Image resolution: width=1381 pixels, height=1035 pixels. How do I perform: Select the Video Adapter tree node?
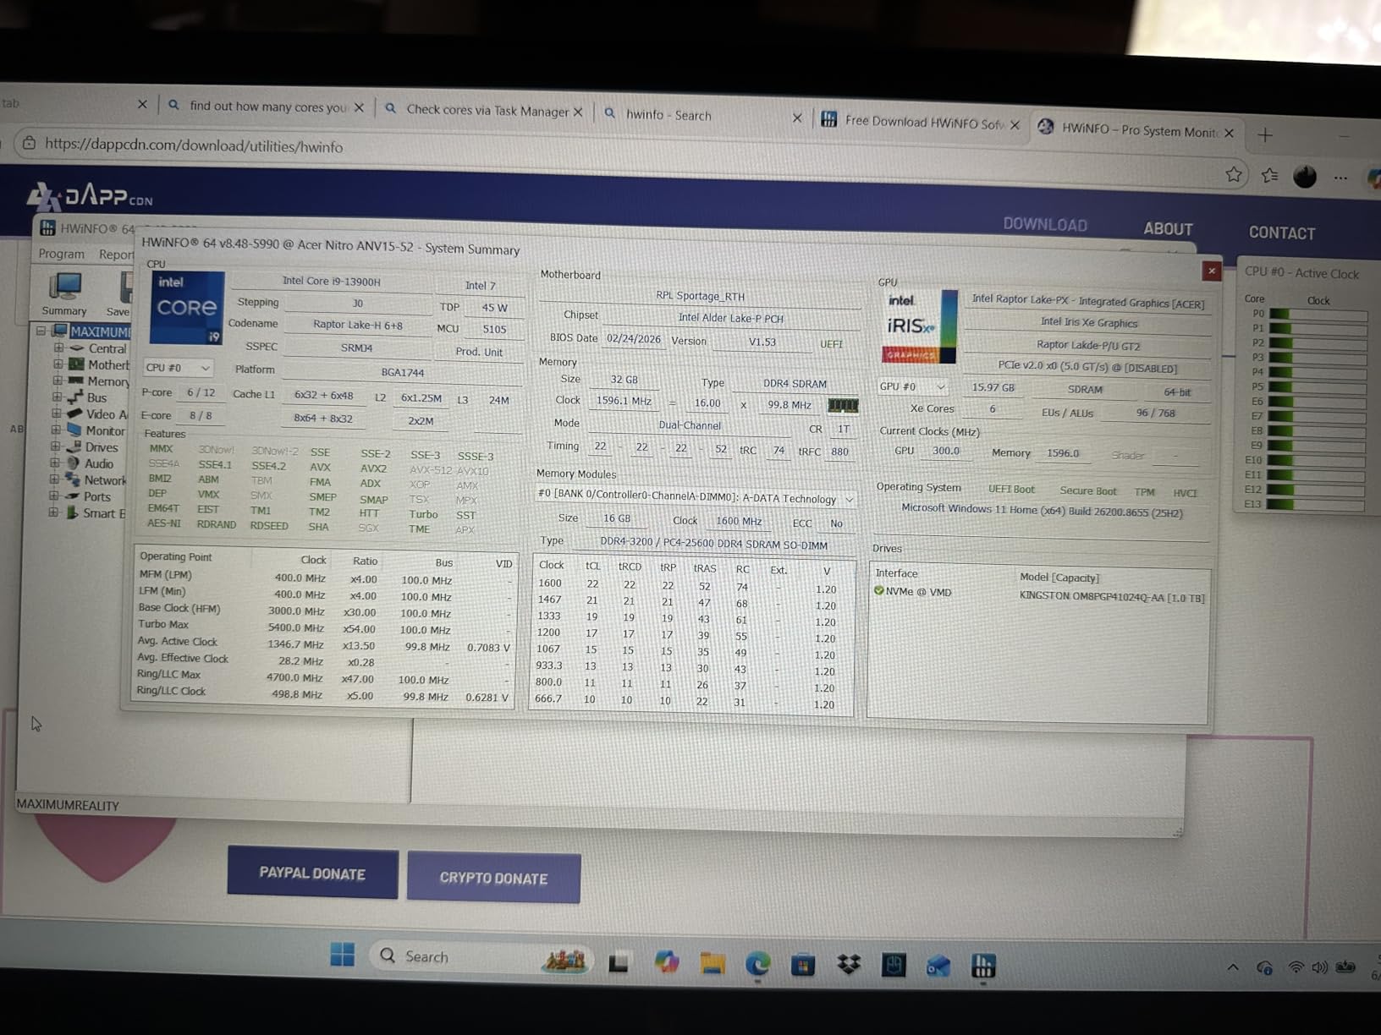(98, 414)
